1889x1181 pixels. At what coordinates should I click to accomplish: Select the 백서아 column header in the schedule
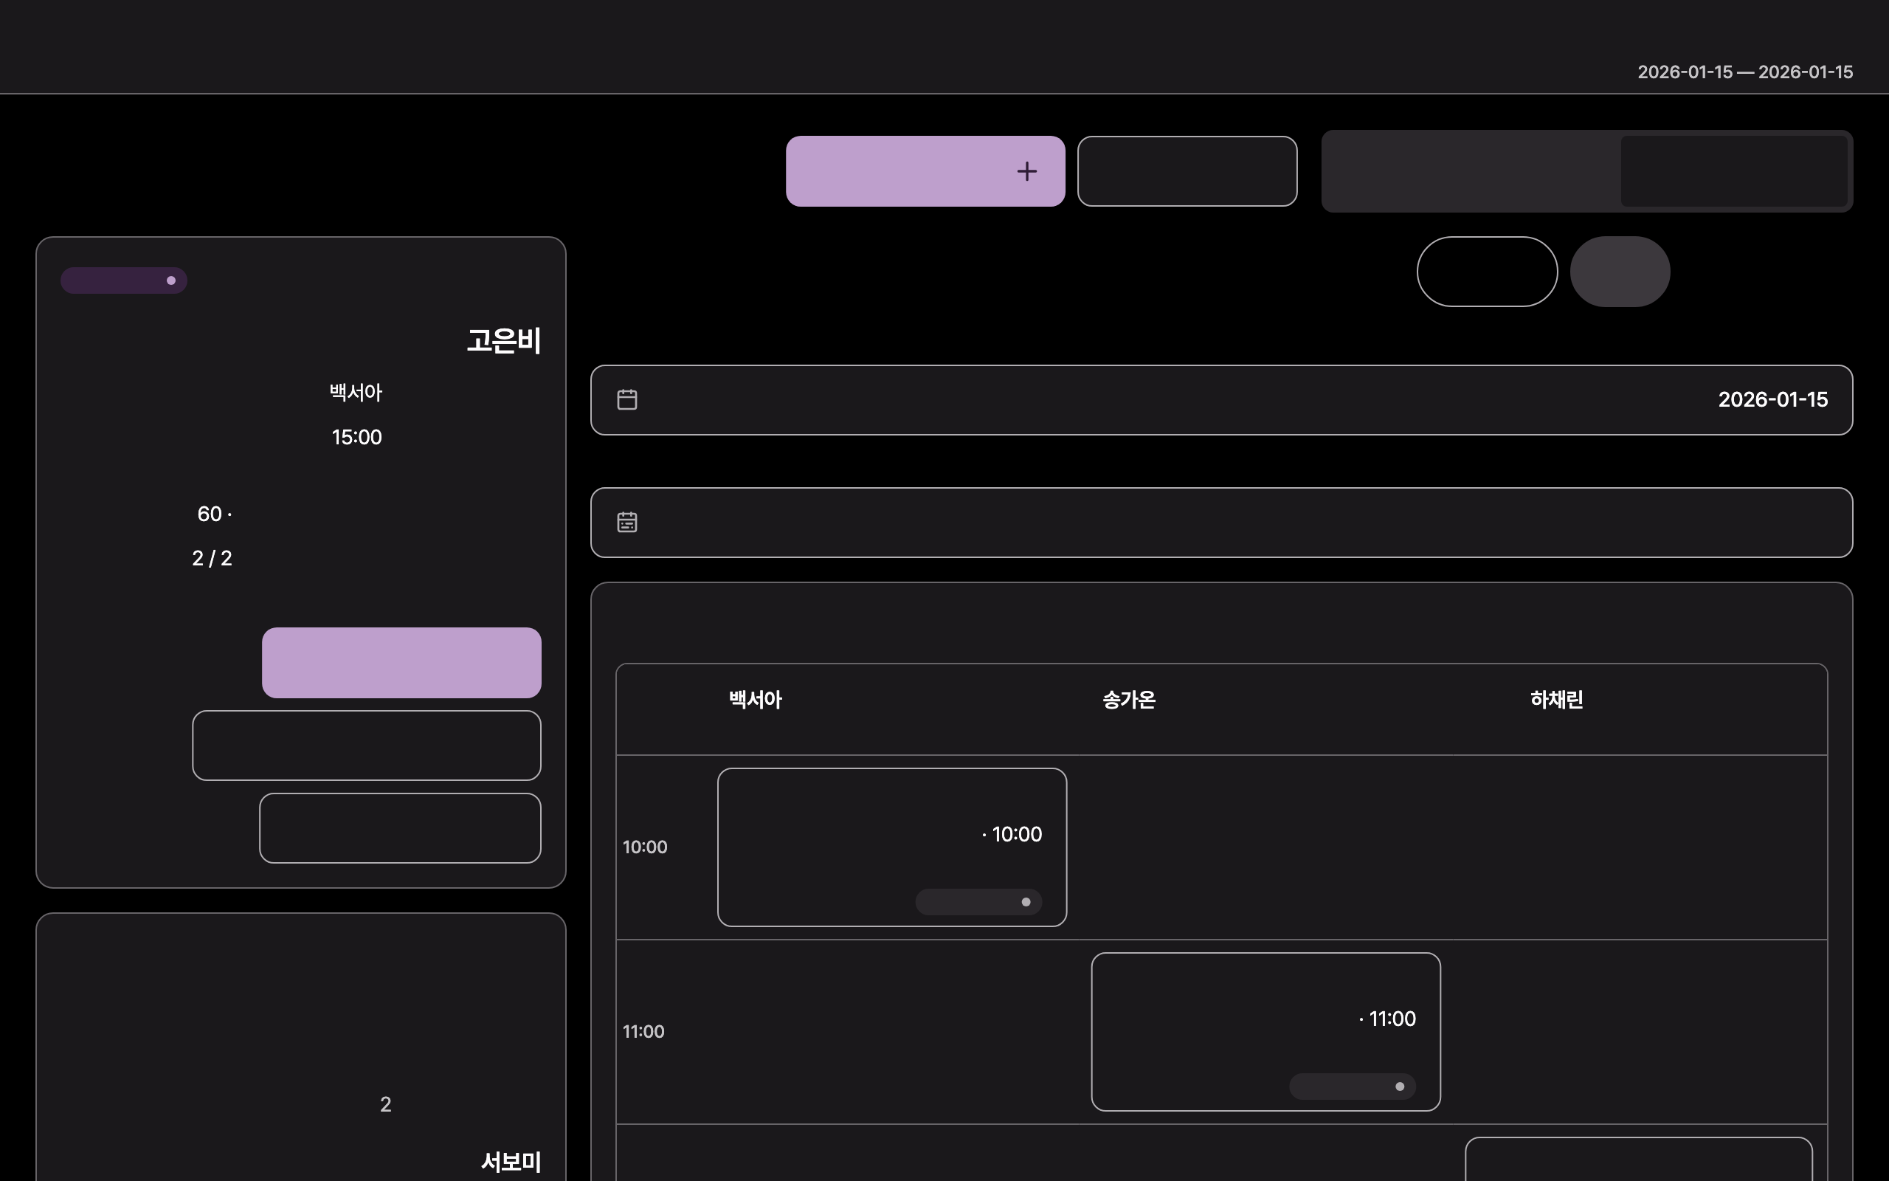(x=755, y=699)
